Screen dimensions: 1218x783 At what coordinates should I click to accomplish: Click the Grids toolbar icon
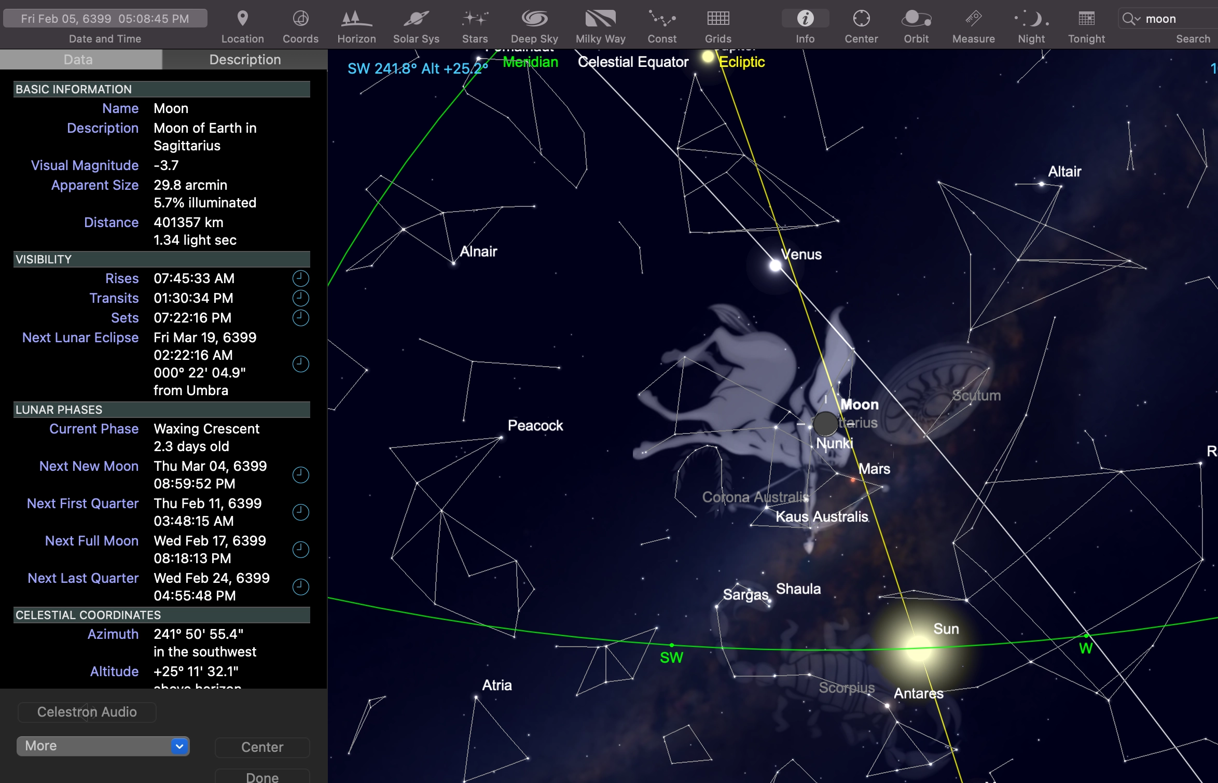tap(718, 19)
